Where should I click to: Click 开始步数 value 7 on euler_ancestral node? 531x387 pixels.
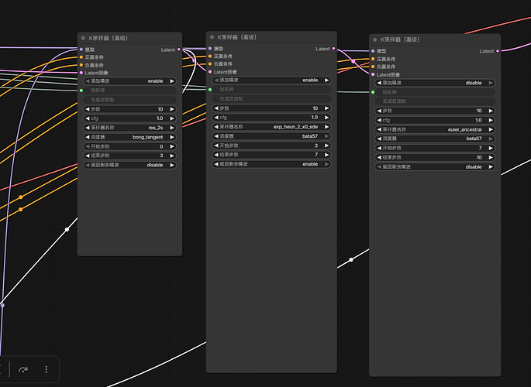pos(480,148)
